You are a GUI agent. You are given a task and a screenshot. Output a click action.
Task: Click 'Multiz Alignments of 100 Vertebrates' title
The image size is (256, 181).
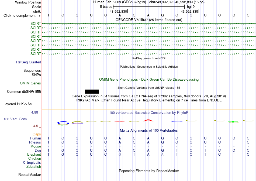(149, 131)
